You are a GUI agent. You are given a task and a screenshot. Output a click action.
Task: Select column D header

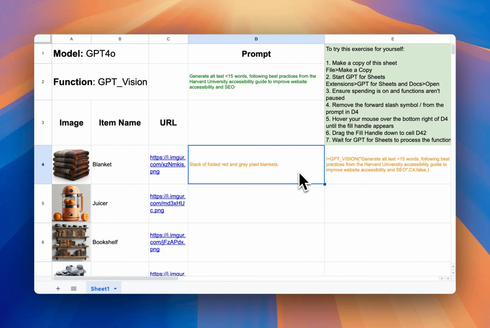click(x=256, y=39)
